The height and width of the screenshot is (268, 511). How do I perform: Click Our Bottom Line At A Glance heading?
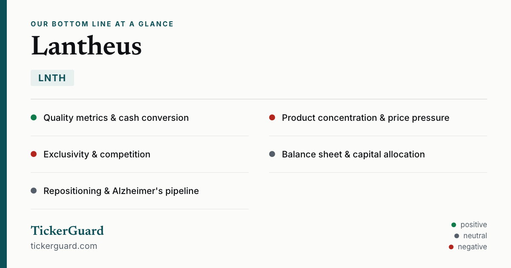pos(102,24)
